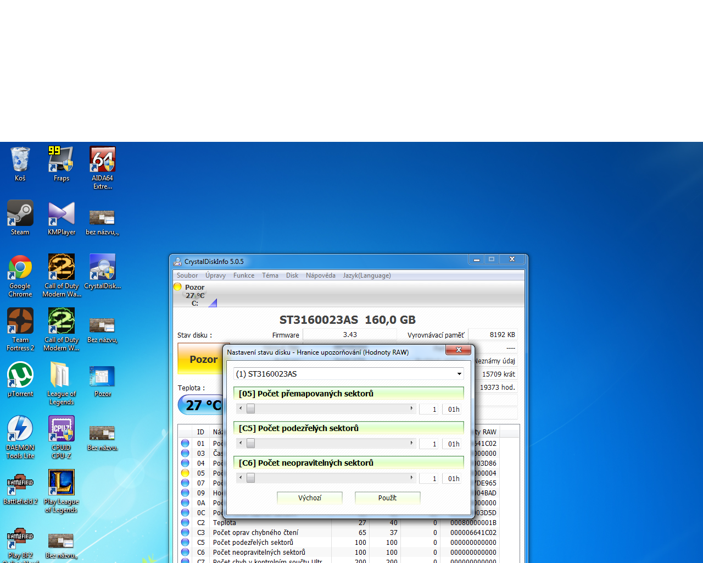Screen dimensions: 703x563
Task: Open the Koš recycle bin icon
Action: pyautogui.click(x=20, y=163)
